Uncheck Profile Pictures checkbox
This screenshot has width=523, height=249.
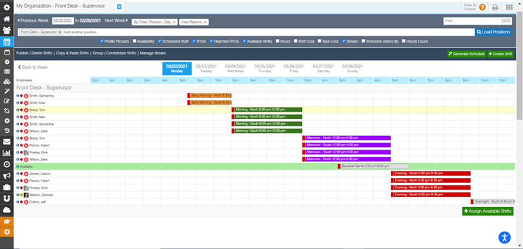(102, 41)
